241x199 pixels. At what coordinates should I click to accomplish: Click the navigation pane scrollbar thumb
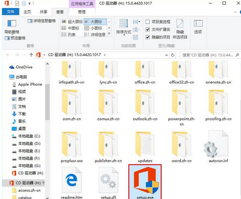[48, 102]
